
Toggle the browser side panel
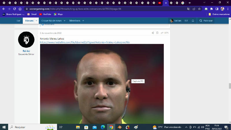217,9
